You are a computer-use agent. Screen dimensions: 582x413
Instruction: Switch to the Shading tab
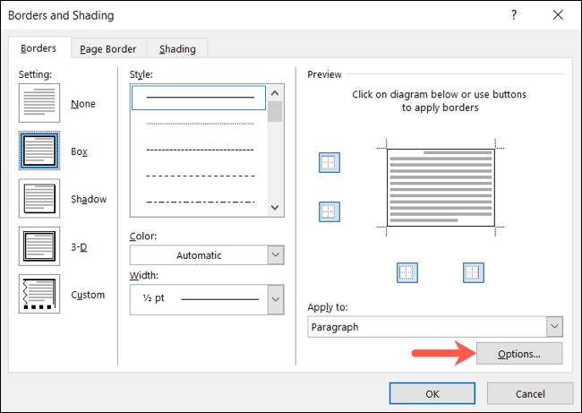pos(177,48)
